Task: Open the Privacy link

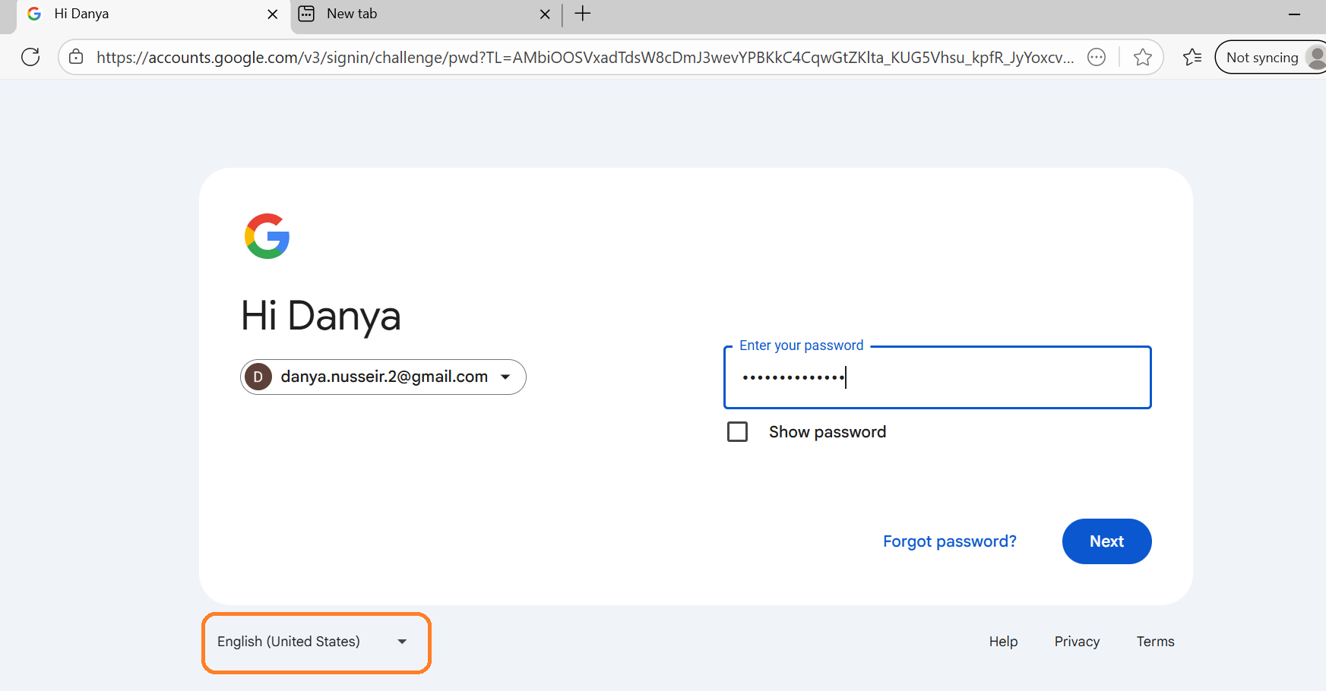Action: [1077, 642]
